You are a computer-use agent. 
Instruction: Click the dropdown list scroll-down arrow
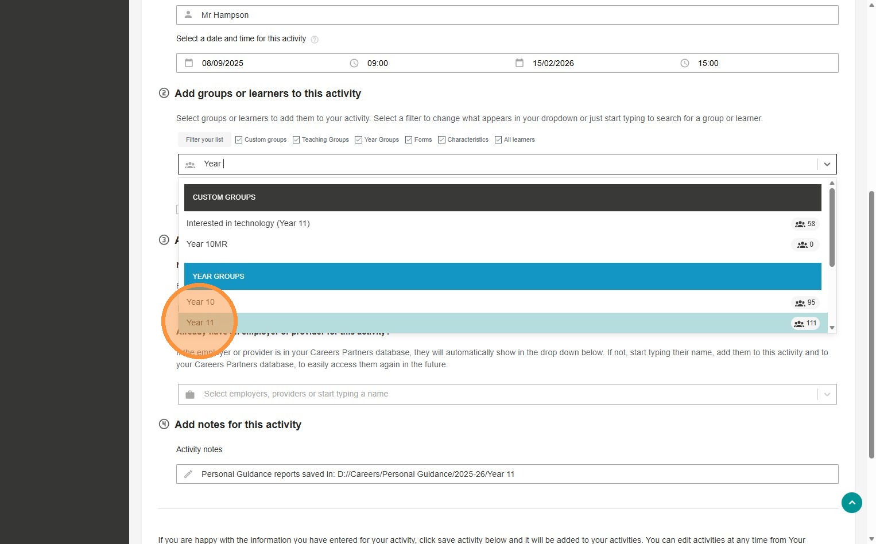click(x=832, y=328)
